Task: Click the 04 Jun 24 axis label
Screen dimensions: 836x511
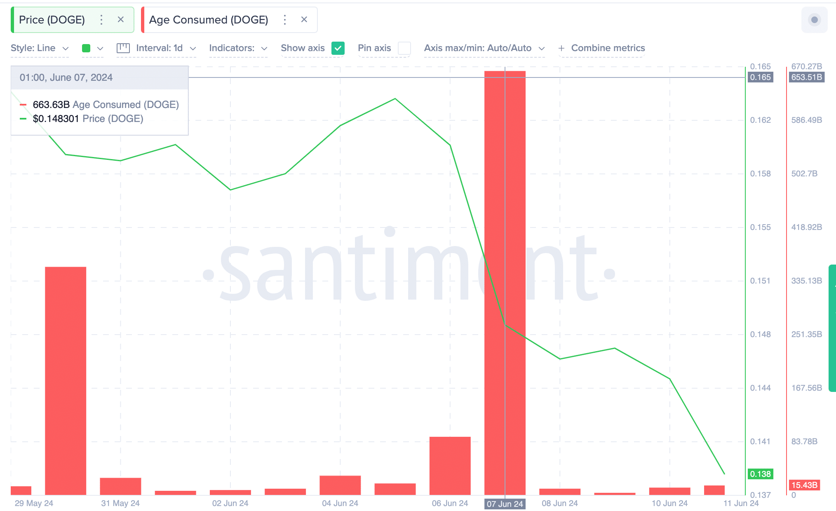Action: (x=340, y=504)
